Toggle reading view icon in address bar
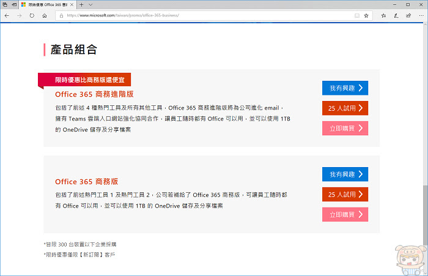This screenshot has width=428, height=276. tap(357, 15)
